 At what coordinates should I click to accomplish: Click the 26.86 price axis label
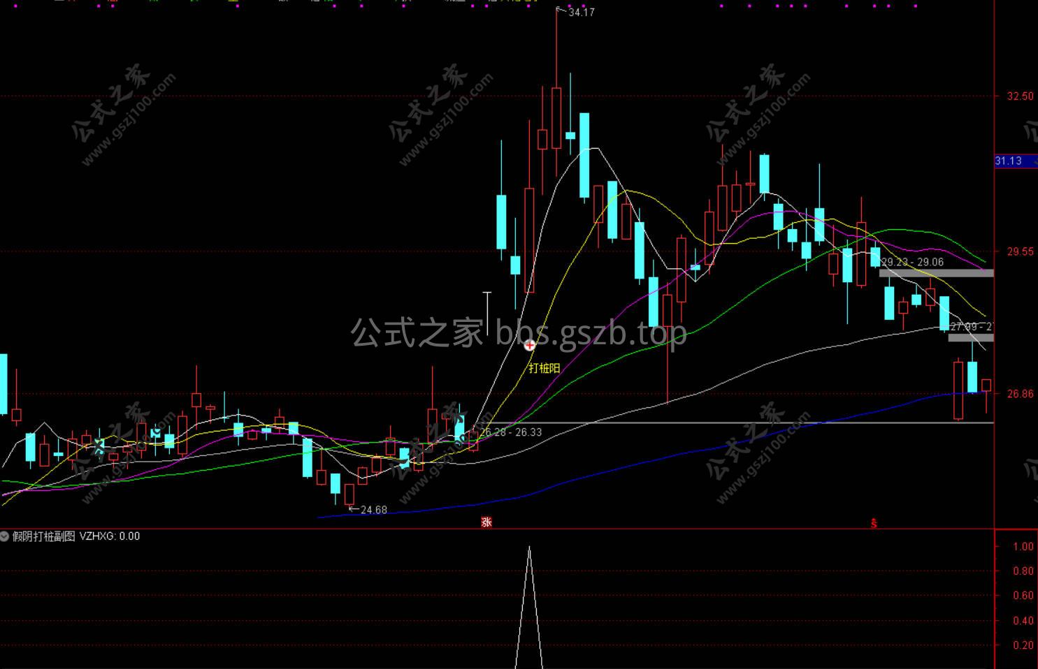(x=1020, y=394)
